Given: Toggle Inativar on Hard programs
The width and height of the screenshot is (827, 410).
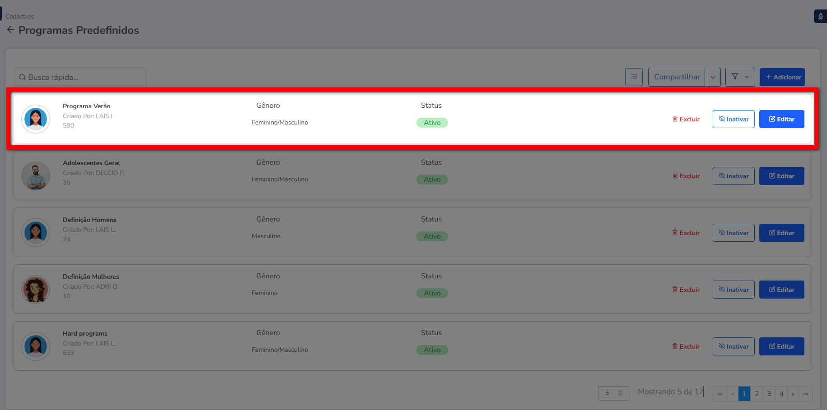Looking at the screenshot, I should 734,346.
